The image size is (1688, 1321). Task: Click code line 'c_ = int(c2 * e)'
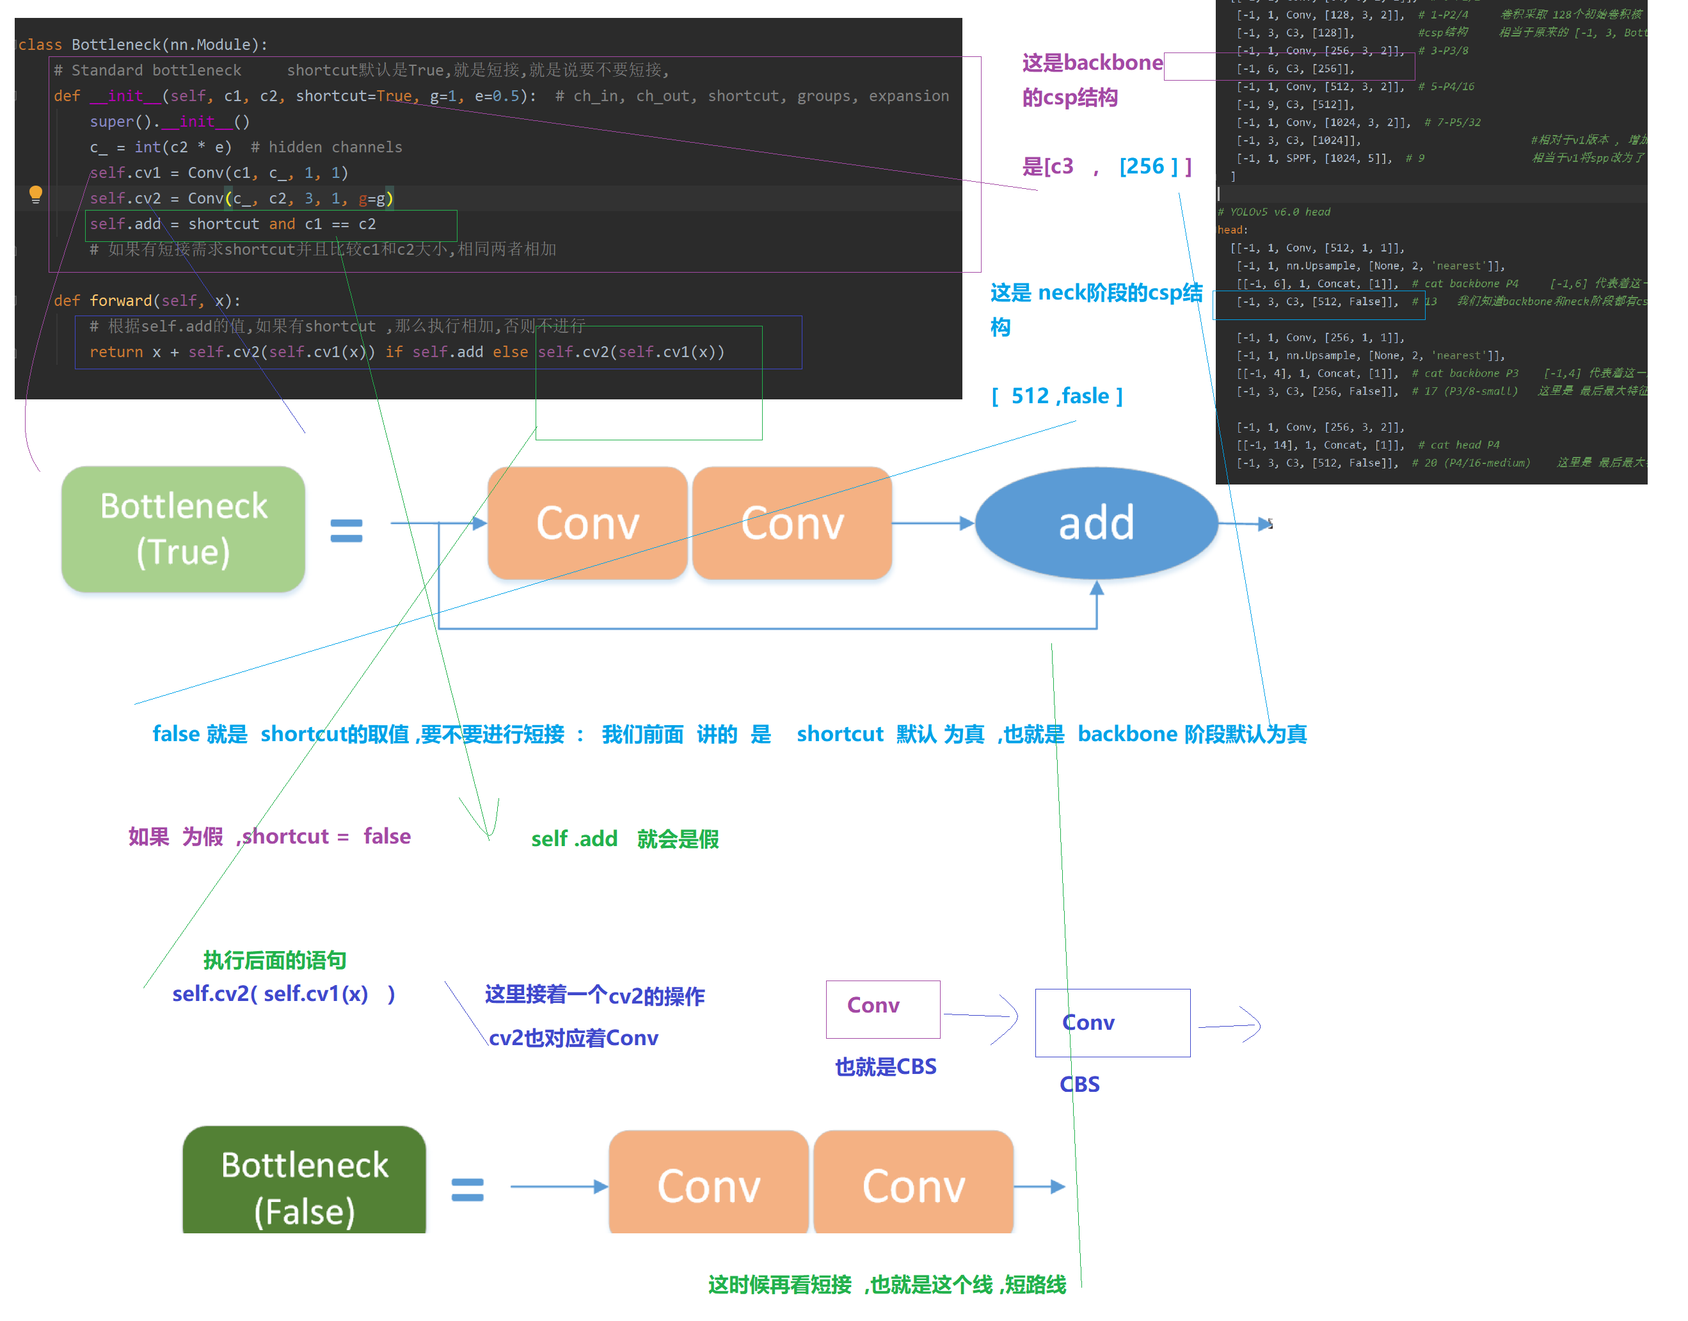point(246,146)
